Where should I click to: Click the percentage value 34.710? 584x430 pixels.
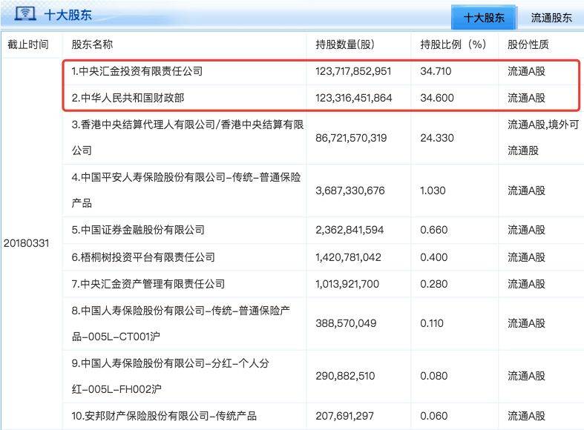point(436,71)
